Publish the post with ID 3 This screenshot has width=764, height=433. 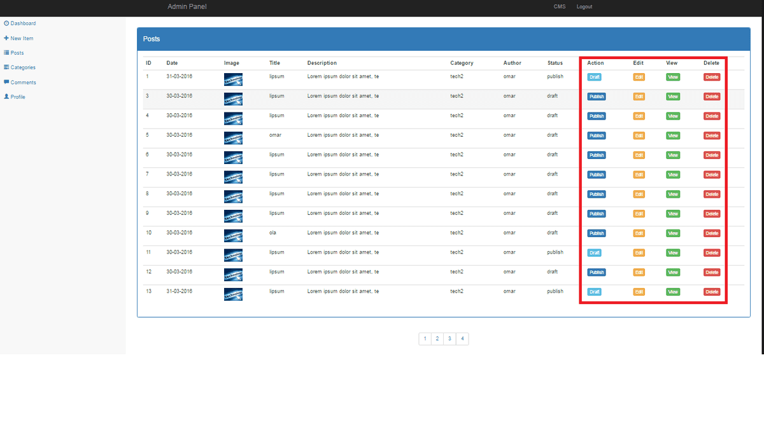596,97
